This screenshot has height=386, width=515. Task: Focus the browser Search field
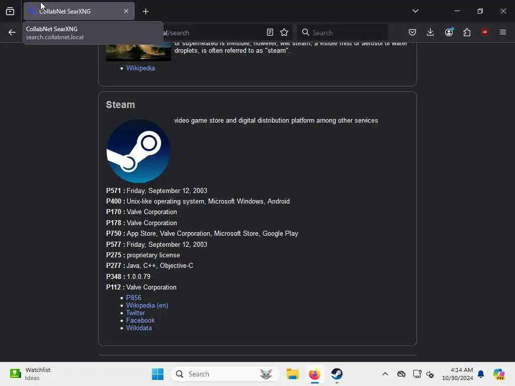(342, 33)
